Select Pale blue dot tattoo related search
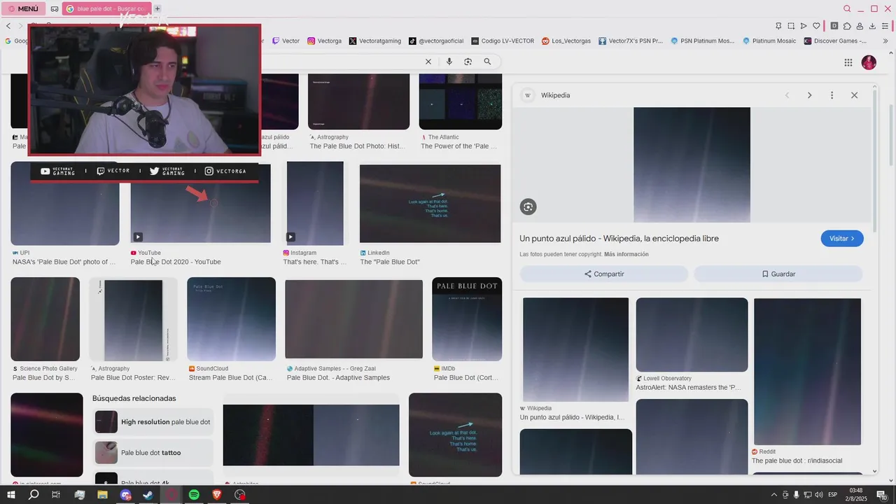Image resolution: width=896 pixels, height=504 pixels. pos(154,453)
